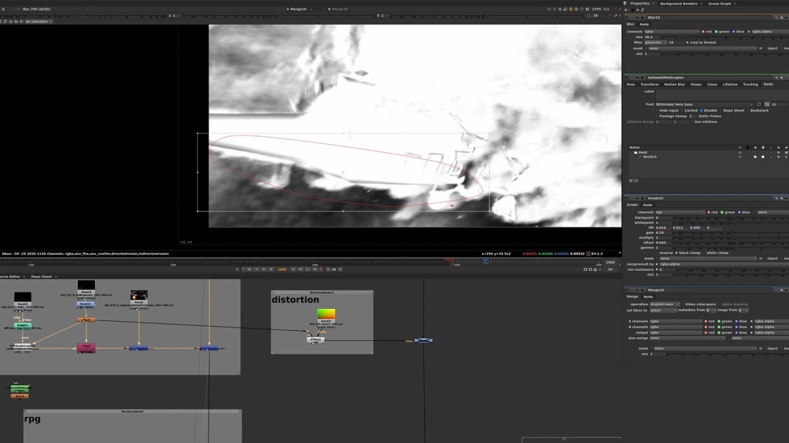Switch to Scene Graph tab
Image resolution: width=789 pixels, height=443 pixels.
(719, 4)
